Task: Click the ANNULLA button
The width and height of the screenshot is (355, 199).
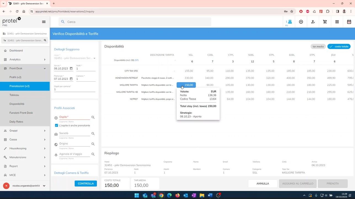Action: click(x=263, y=184)
